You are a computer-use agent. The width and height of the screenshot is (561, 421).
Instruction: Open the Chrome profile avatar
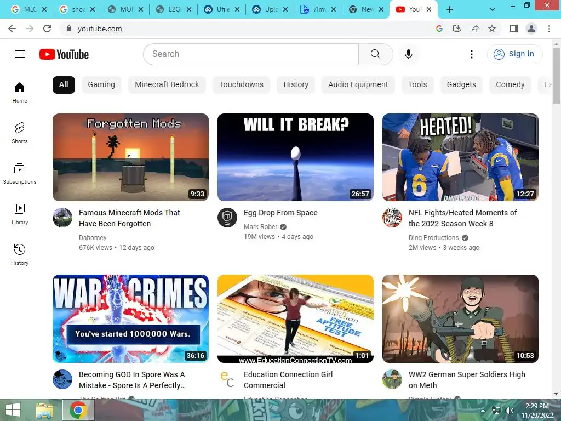pyautogui.click(x=531, y=29)
